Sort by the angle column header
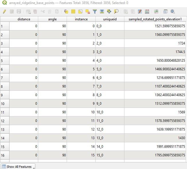Image resolution: width=187 pixels, height=169 pixels. pos(53,19)
